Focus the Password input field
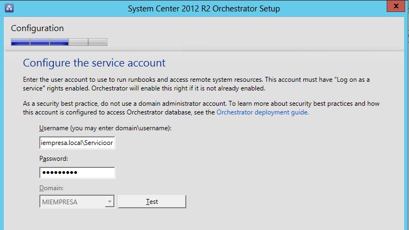Image resolution: width=409 pixels, height=230 pixels. 77,173
